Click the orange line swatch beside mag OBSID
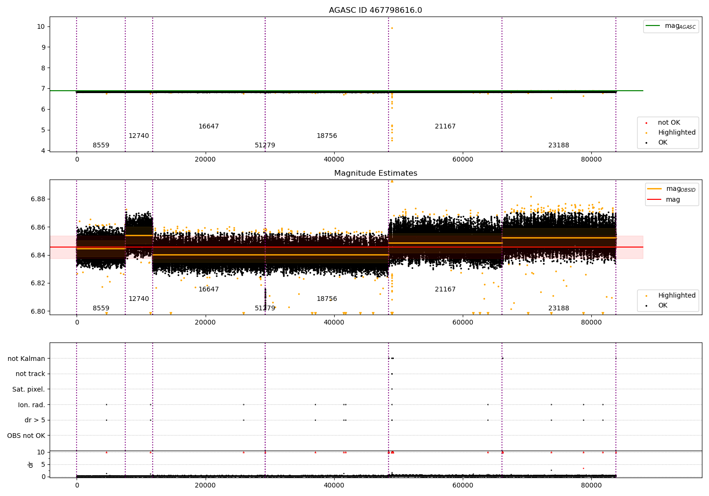Viewport: 709px width, 496px height. tap(654, 189)
